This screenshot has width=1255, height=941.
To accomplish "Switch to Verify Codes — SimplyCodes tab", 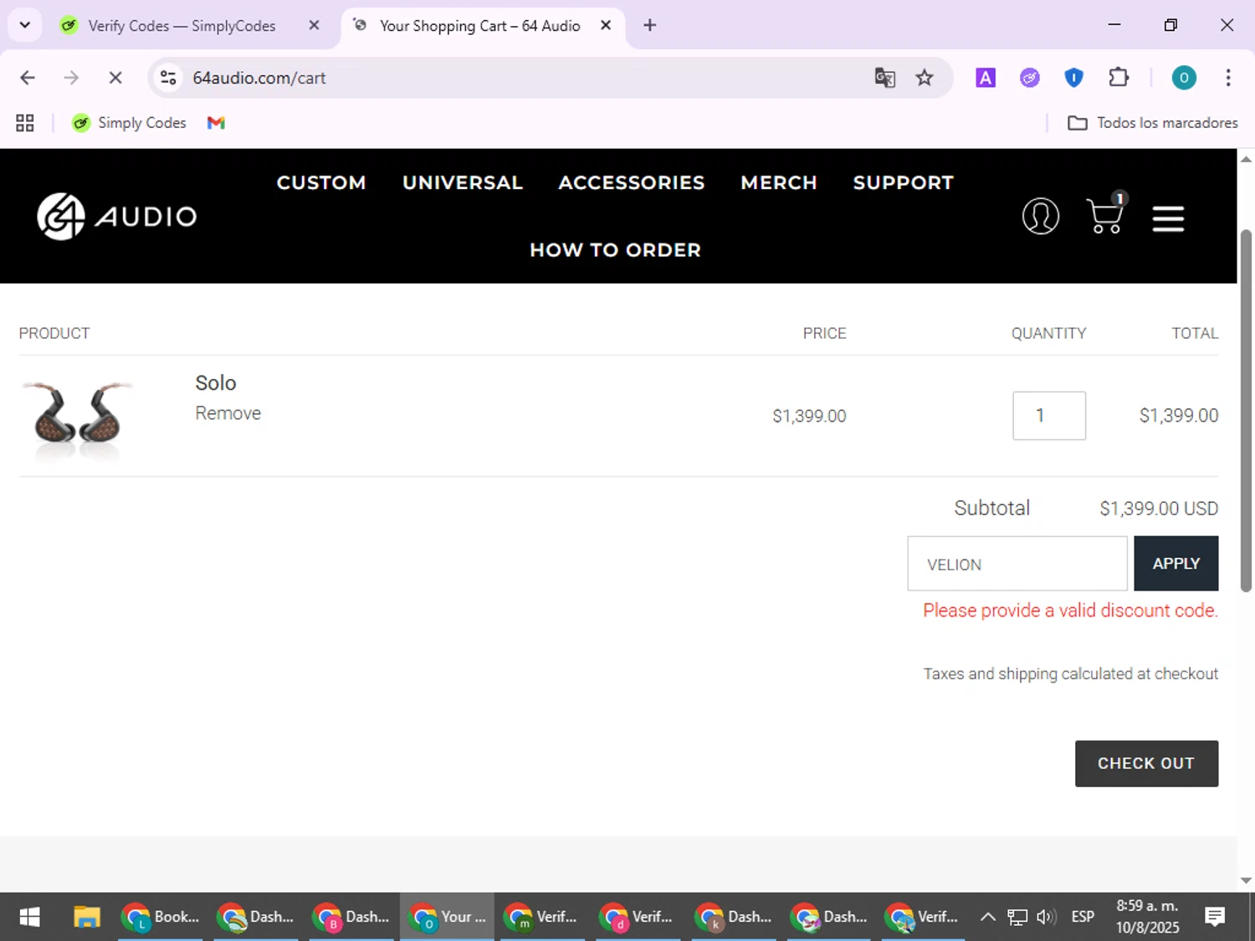I will tap(181, 26).
